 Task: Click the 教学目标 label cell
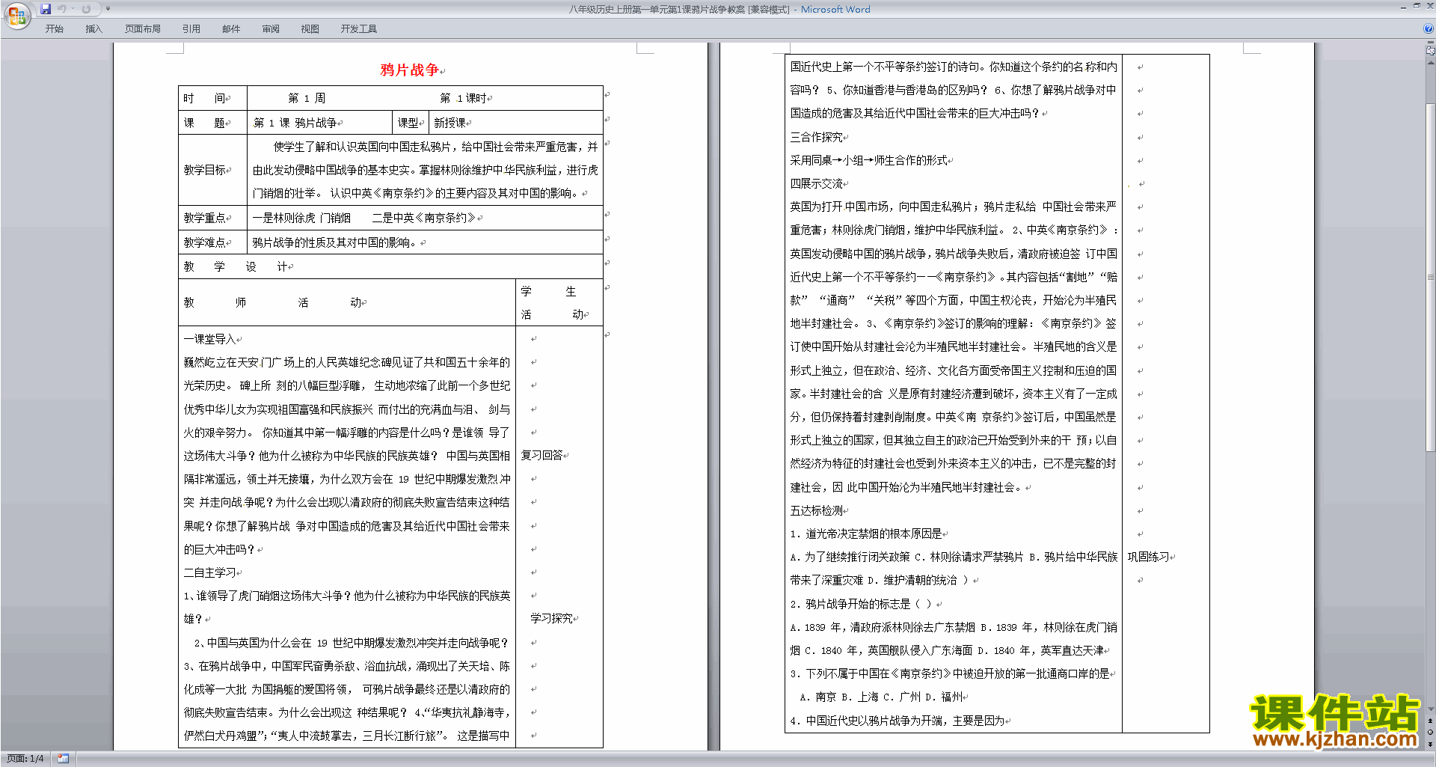click(x=212, y=170)
